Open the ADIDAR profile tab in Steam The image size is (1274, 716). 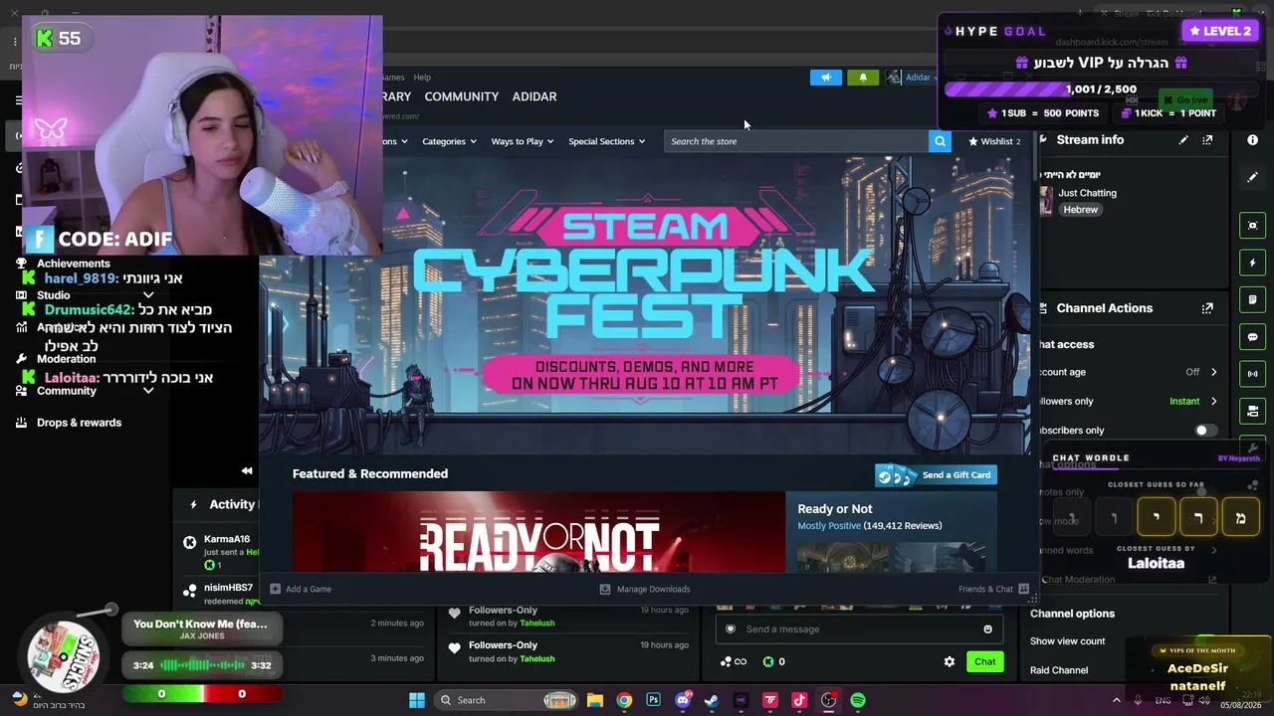[x=534, y=96]
